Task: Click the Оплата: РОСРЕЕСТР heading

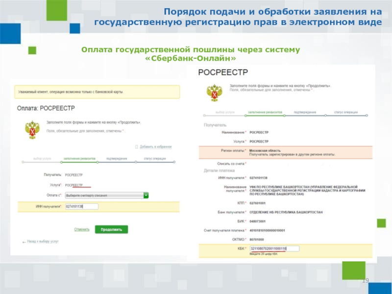Action: pyautogui.click(x=46, y=108)
